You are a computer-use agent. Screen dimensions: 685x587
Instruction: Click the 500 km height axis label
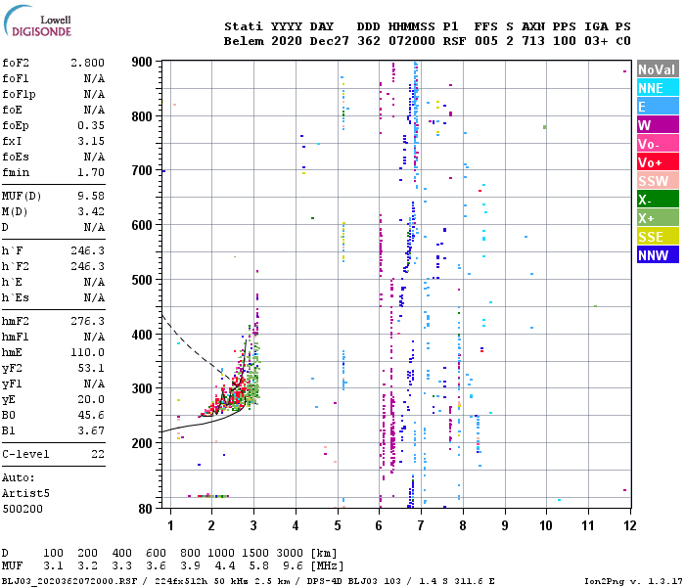pyautogui.click(x=142, y=280)
